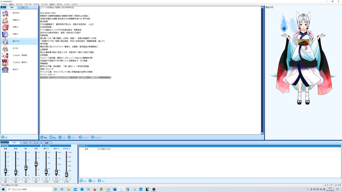Image resolution: width=342 pixels, height=192 pixels.
Task: Switch to 標準 voice list tab
Action: click(12, 7)
